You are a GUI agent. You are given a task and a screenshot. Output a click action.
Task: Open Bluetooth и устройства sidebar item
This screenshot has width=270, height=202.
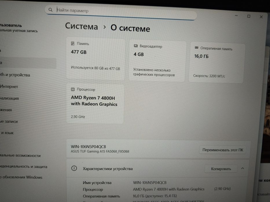pyautogui.click(x=16, y=75)
